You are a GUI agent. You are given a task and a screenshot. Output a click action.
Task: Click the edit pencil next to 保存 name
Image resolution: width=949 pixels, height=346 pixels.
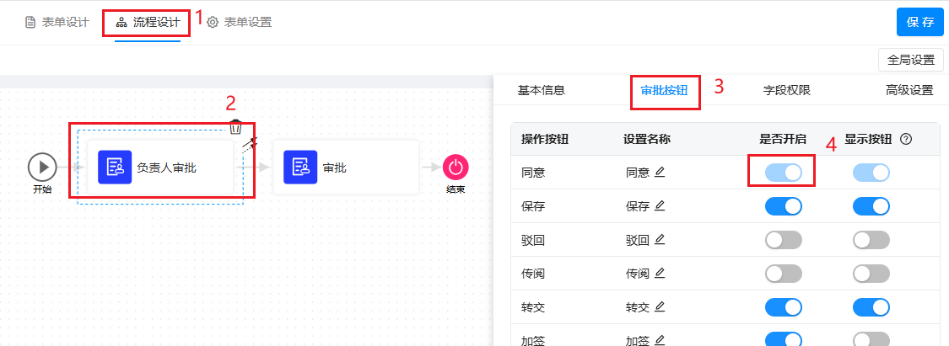660,206
